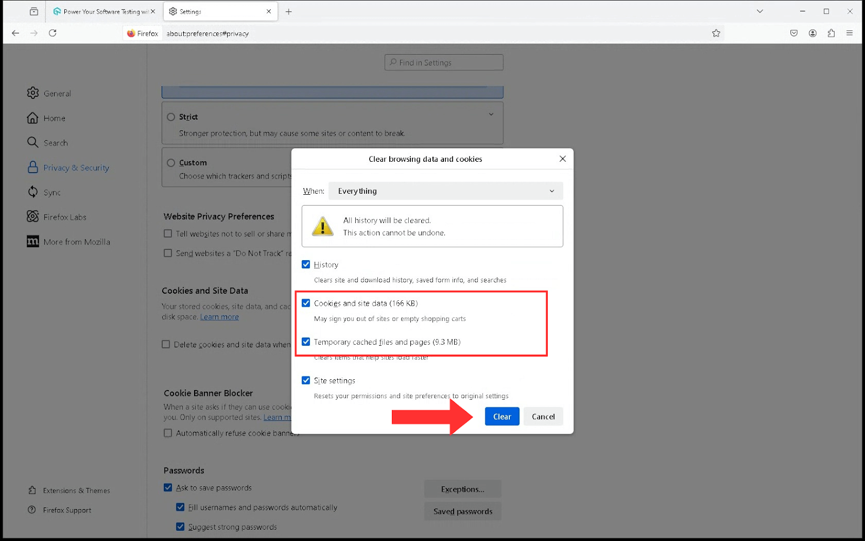Enable Tell websites not to sell checkbox
Screen dimensions: 865x541
168,234
